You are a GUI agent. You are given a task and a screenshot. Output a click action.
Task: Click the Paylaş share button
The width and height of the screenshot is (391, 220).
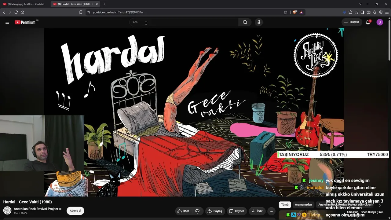[x=215, y=211]
